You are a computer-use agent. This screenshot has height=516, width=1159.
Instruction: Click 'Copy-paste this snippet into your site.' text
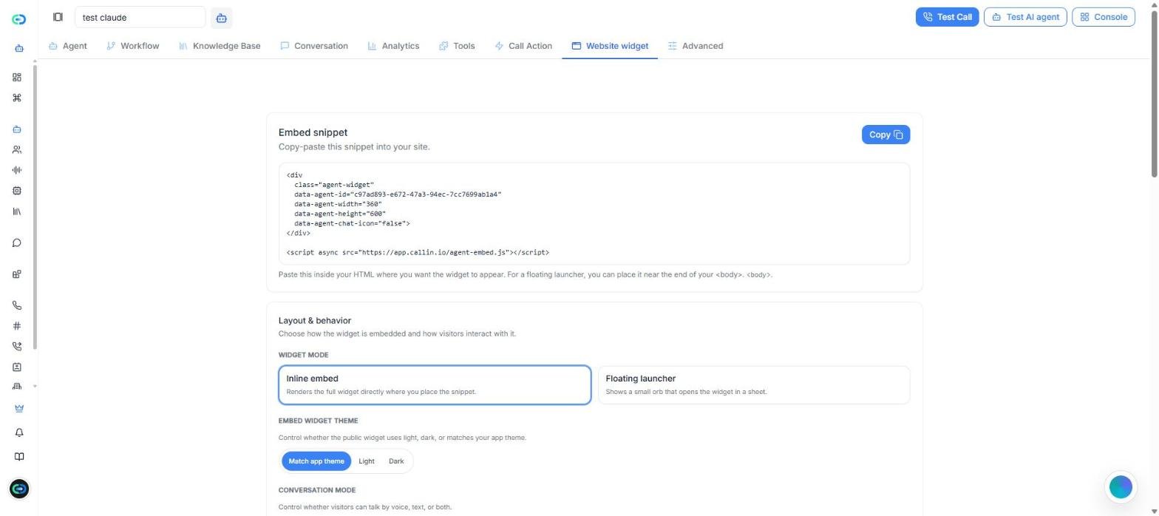354,146
